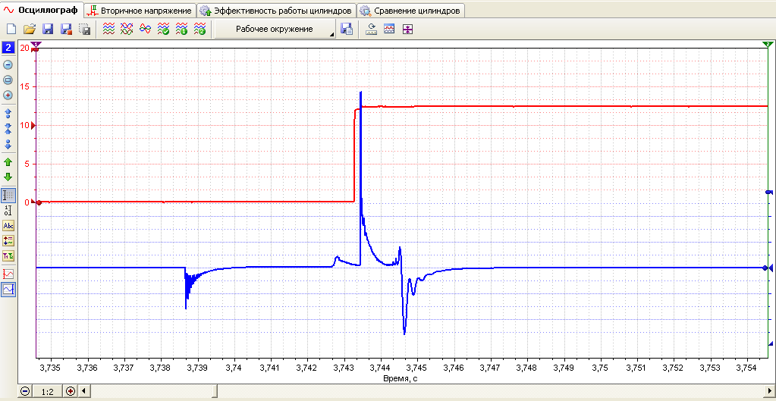
Task: Click the 3,75 time axis label
Action: point(600,368)
